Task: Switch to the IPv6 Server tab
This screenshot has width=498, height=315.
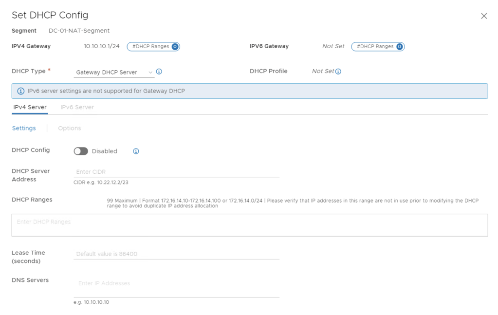Action: point(77,107)
